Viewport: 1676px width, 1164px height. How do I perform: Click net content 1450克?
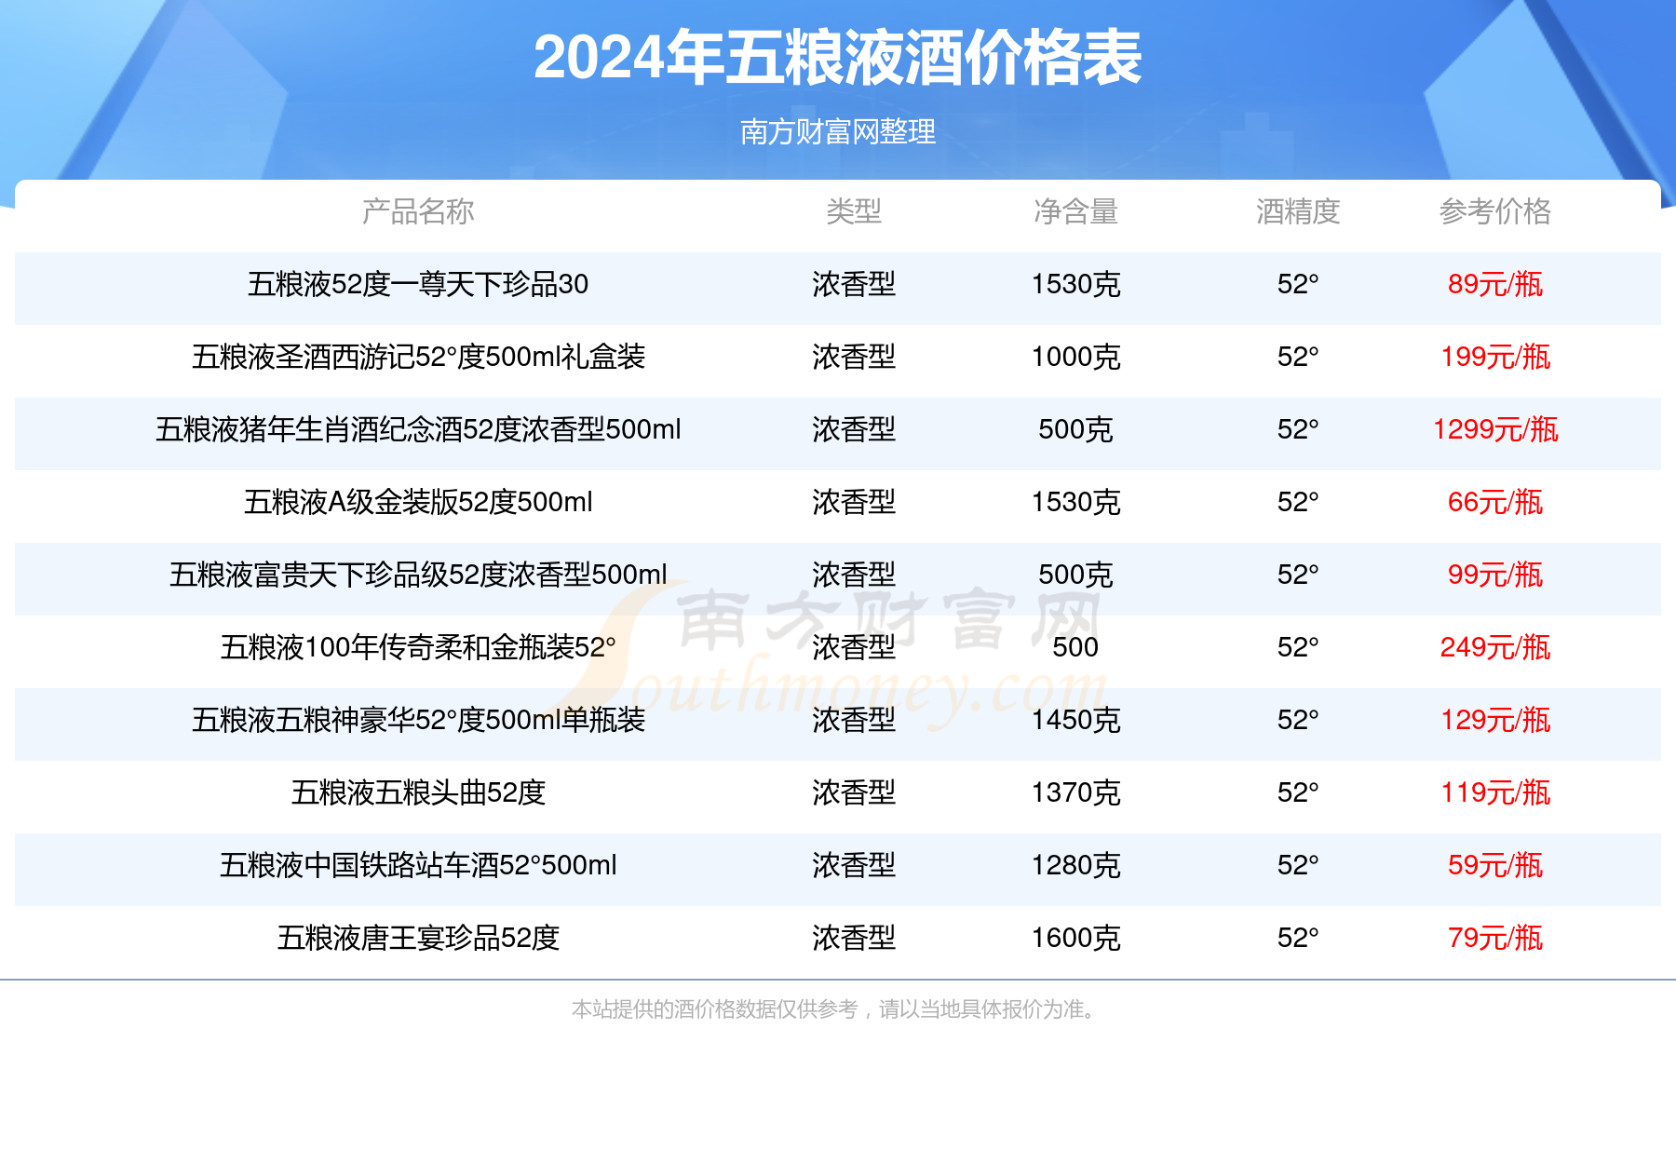pos(1075,720)
